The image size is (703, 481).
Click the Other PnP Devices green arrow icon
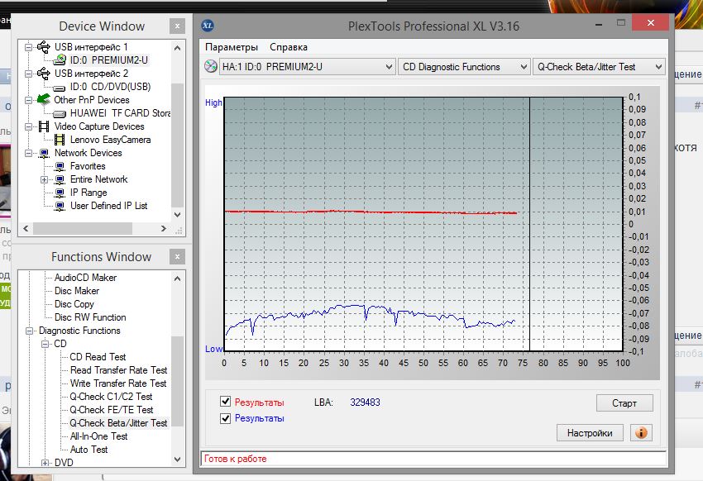[x=44, y=99]
